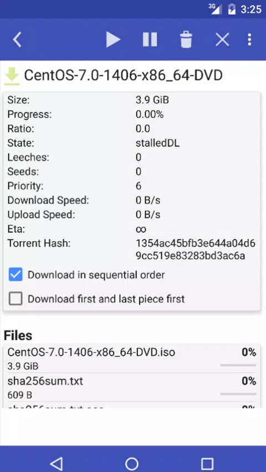Enable Download first and last piece first

16,298
